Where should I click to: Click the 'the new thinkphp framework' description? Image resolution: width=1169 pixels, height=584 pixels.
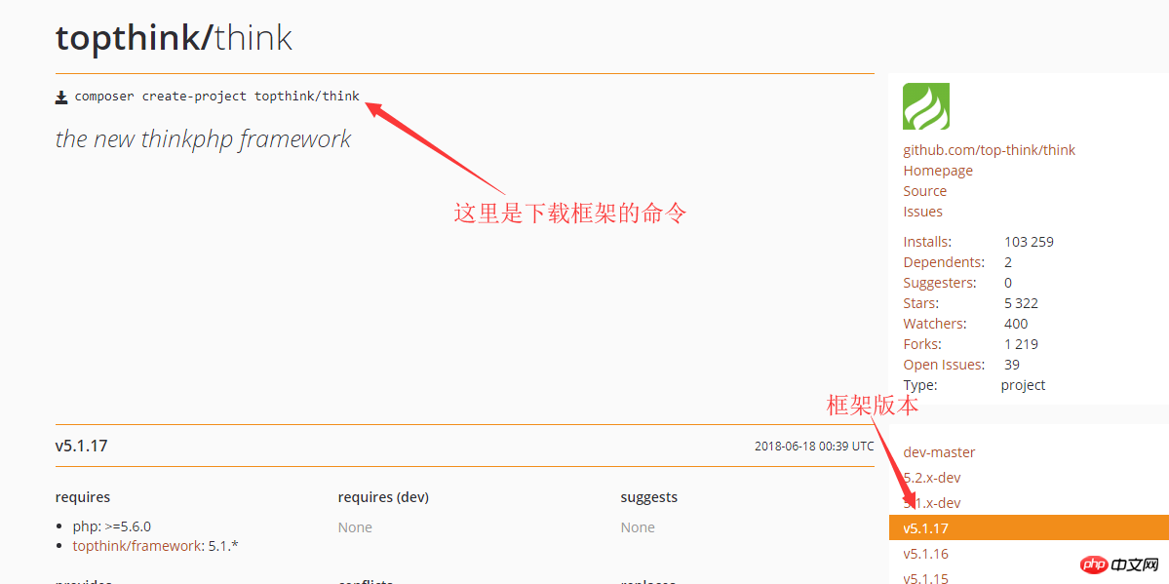click(203, 138)
